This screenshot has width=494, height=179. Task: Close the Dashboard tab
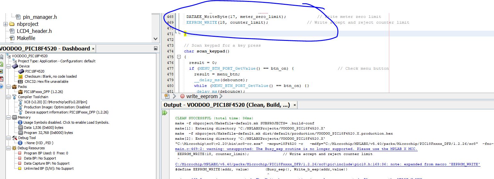tap(93, 49)
